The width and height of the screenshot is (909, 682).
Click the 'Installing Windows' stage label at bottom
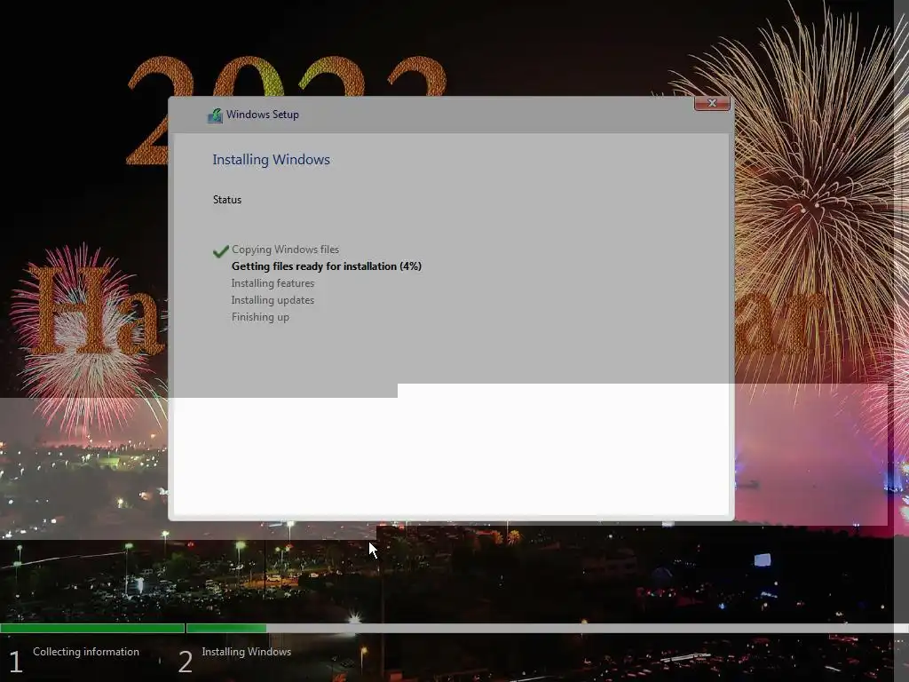[247, 652]
